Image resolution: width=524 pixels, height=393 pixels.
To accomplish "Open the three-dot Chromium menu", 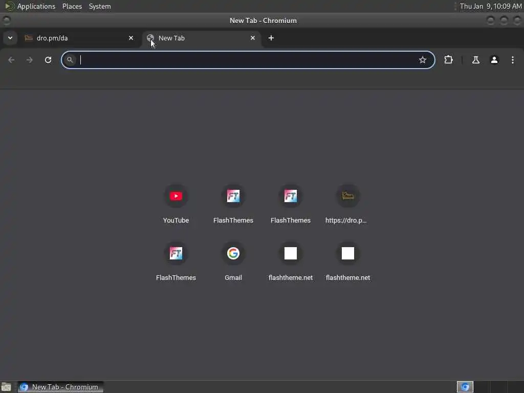I will point(512,60).
